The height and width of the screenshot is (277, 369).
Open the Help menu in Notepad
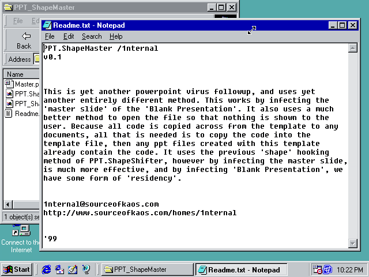click(116, 36)
